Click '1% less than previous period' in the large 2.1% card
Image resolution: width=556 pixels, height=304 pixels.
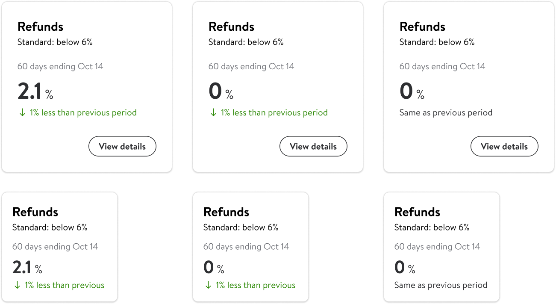(x=83, y=113)
